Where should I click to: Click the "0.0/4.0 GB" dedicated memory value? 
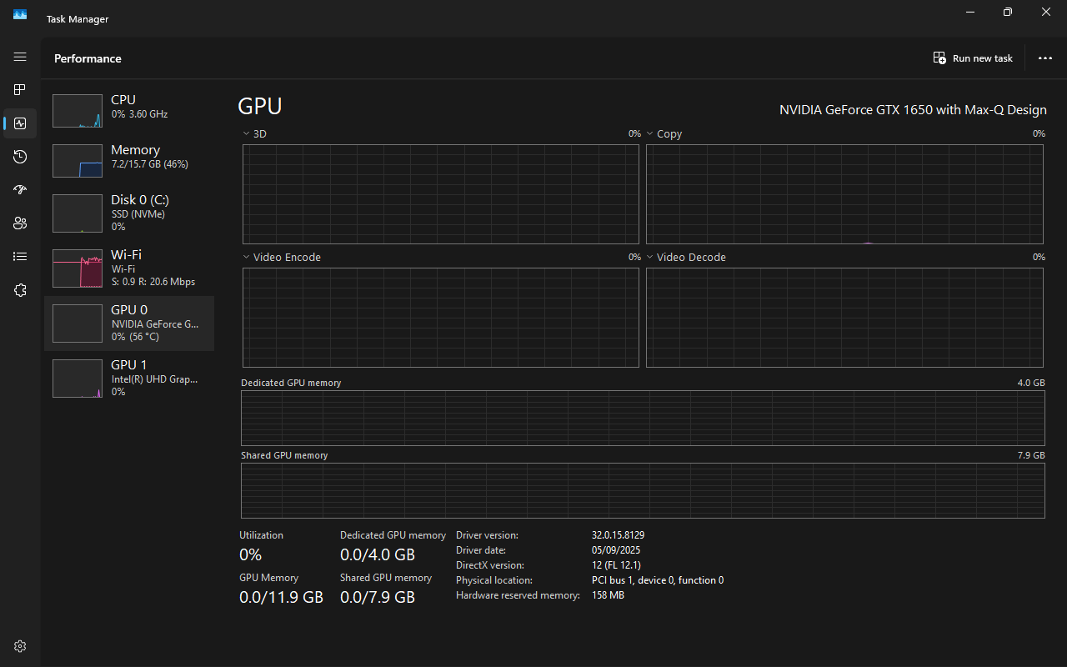tap(378, 554)
